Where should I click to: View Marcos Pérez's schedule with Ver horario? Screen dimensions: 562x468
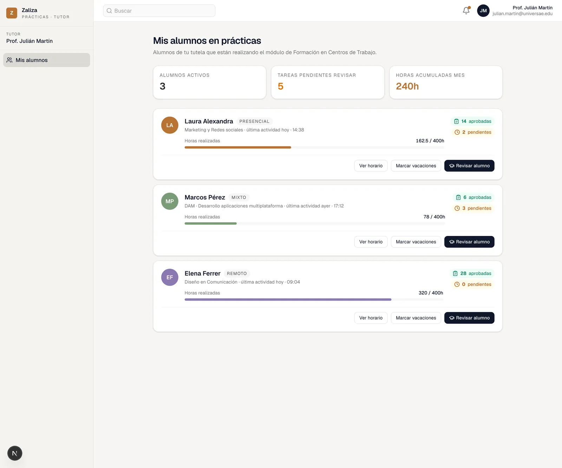pyautogui.click(x=371, y=242)
